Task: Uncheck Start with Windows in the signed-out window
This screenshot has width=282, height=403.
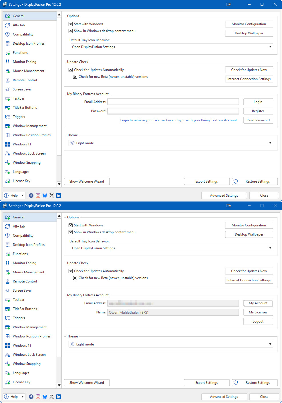Action: coord(71,24)
